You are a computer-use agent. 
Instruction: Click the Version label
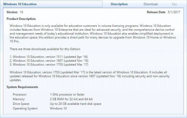12,12
